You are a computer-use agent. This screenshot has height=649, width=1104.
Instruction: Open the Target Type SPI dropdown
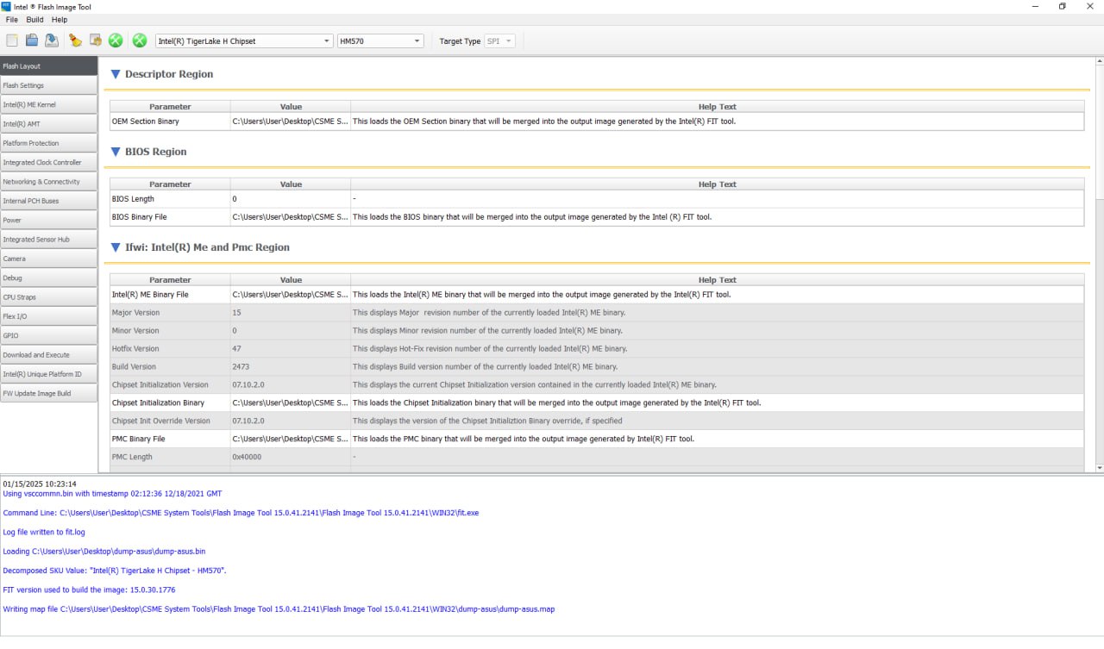pyautogui.click(x=500, y=41)
